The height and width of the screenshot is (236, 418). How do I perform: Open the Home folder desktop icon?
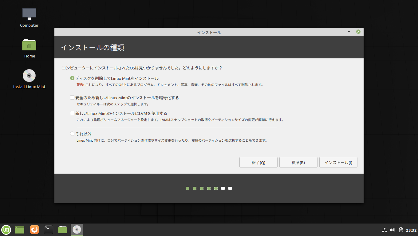[x=29, y=48]
